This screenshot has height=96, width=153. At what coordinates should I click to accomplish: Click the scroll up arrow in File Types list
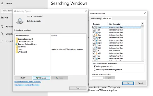[142, 24]
